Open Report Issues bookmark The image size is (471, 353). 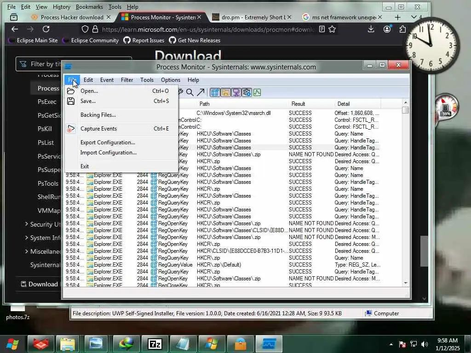144,40
